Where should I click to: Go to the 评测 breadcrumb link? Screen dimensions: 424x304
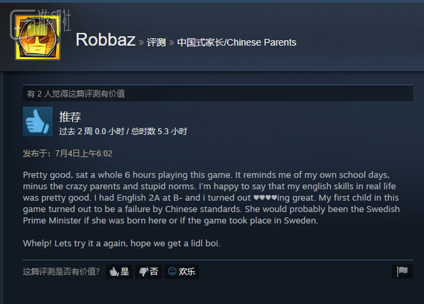click(x=156, y=42)
